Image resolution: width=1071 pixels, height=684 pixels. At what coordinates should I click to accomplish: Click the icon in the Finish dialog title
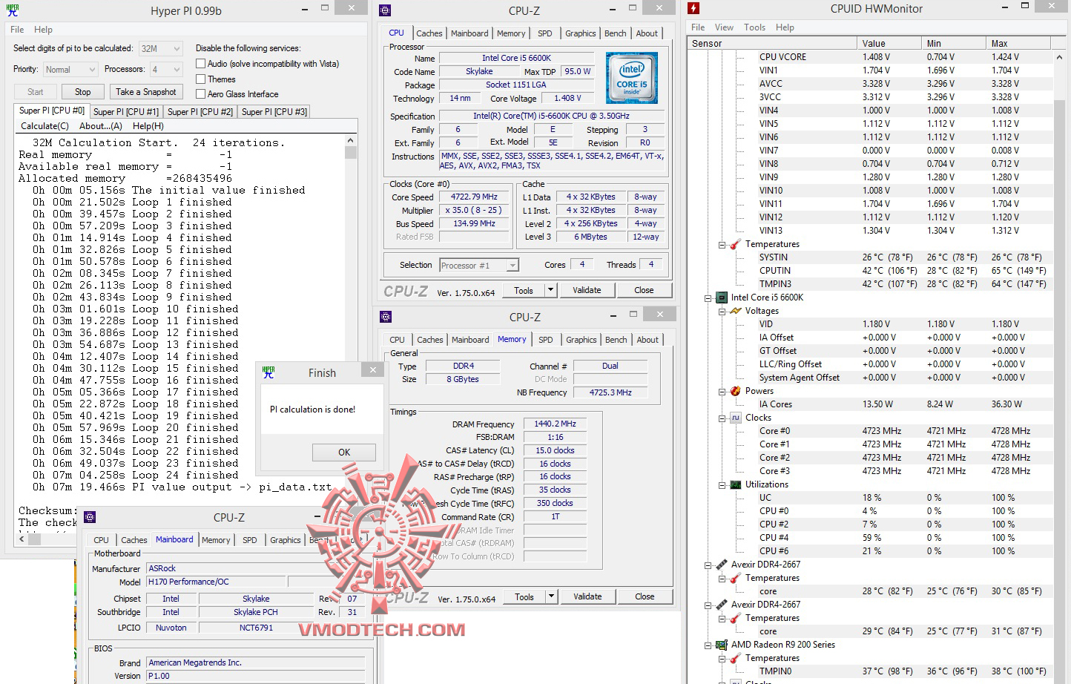(268, 372)
